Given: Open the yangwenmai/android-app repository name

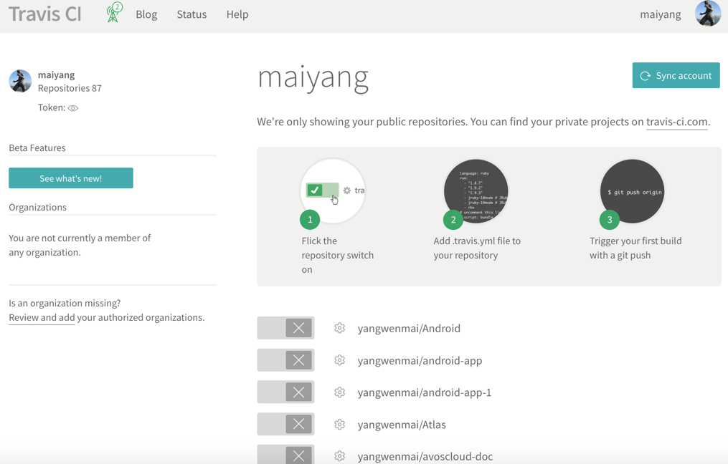Looking at the screenshot, I should coord(420,361).
